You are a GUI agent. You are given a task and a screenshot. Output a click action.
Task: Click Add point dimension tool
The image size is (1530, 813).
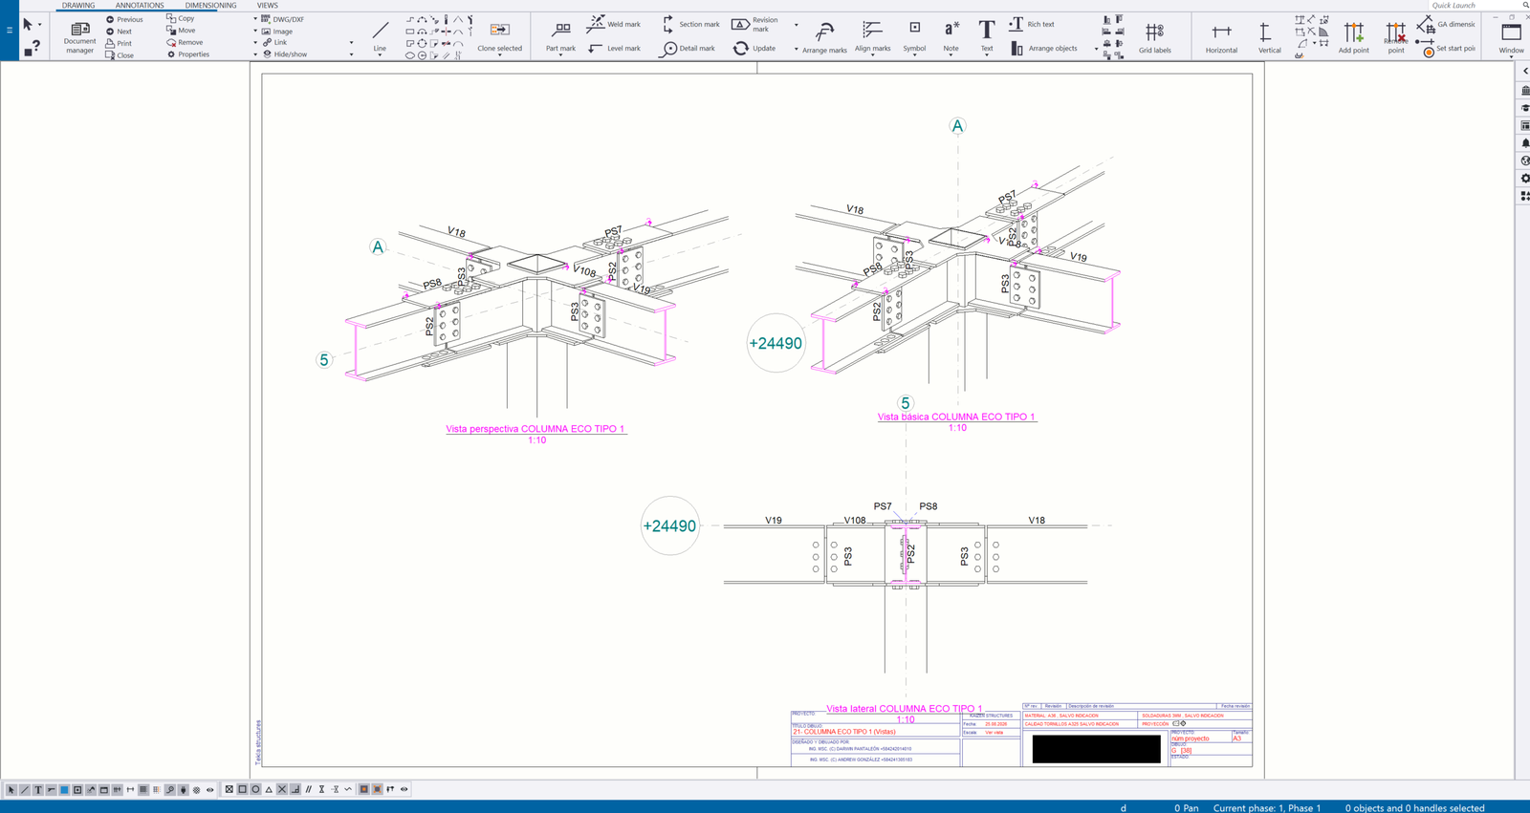(1353, 36)
